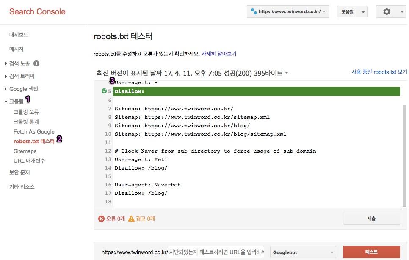The width and height of the screenshot is (409, 260).
Task: Click the URL test input field
Action: (x=216, y=252)
